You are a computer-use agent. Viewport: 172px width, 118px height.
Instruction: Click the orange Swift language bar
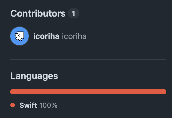[88, 92]
